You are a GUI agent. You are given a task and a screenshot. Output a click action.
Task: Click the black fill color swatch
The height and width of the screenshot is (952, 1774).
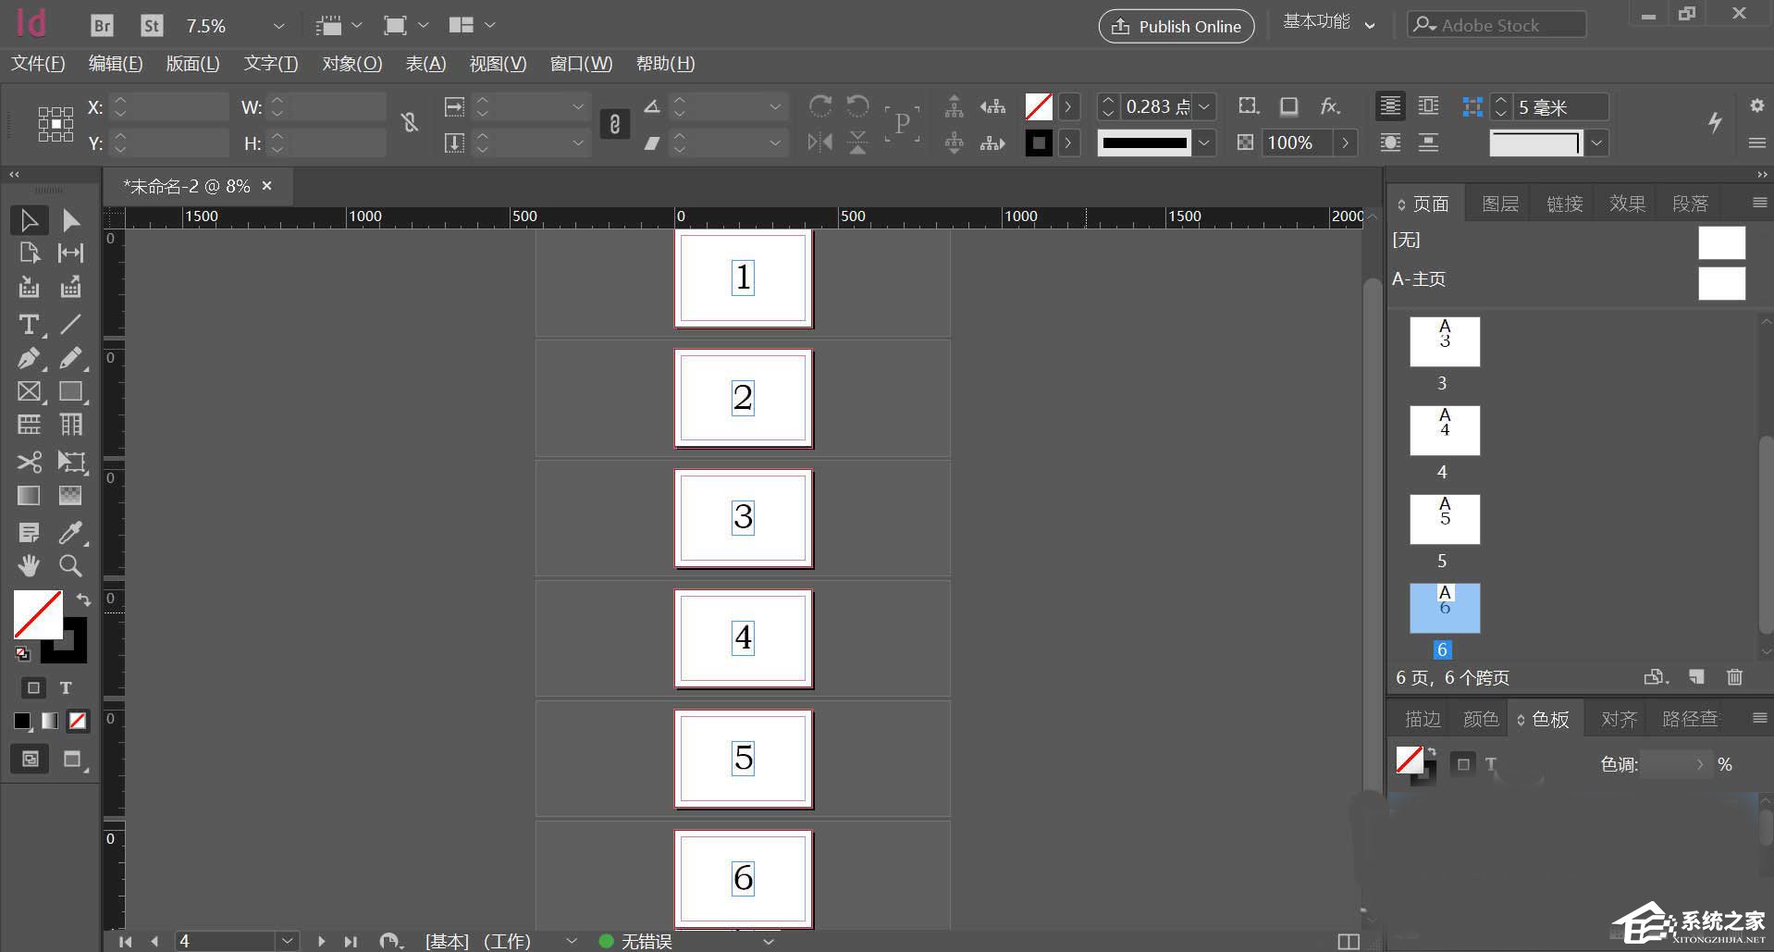click(x=22, y=721)
